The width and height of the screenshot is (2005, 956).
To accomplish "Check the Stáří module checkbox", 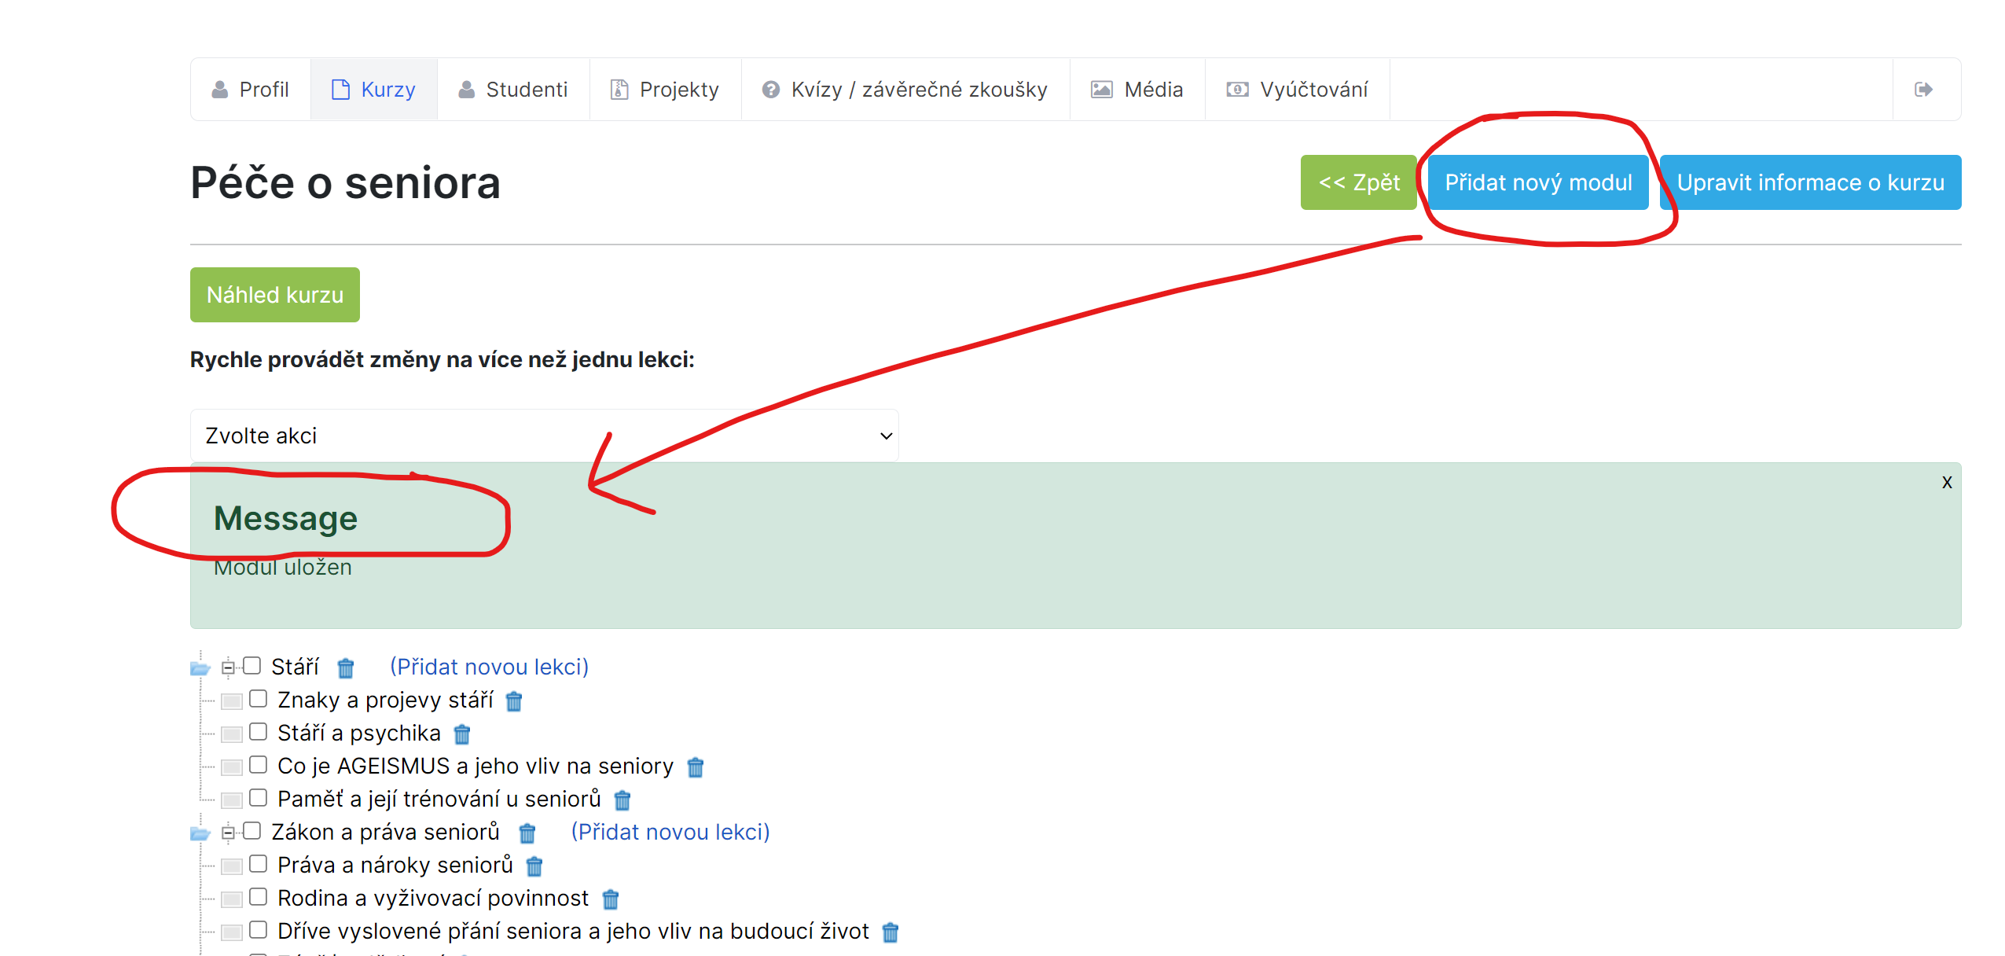I will point(252,666).
